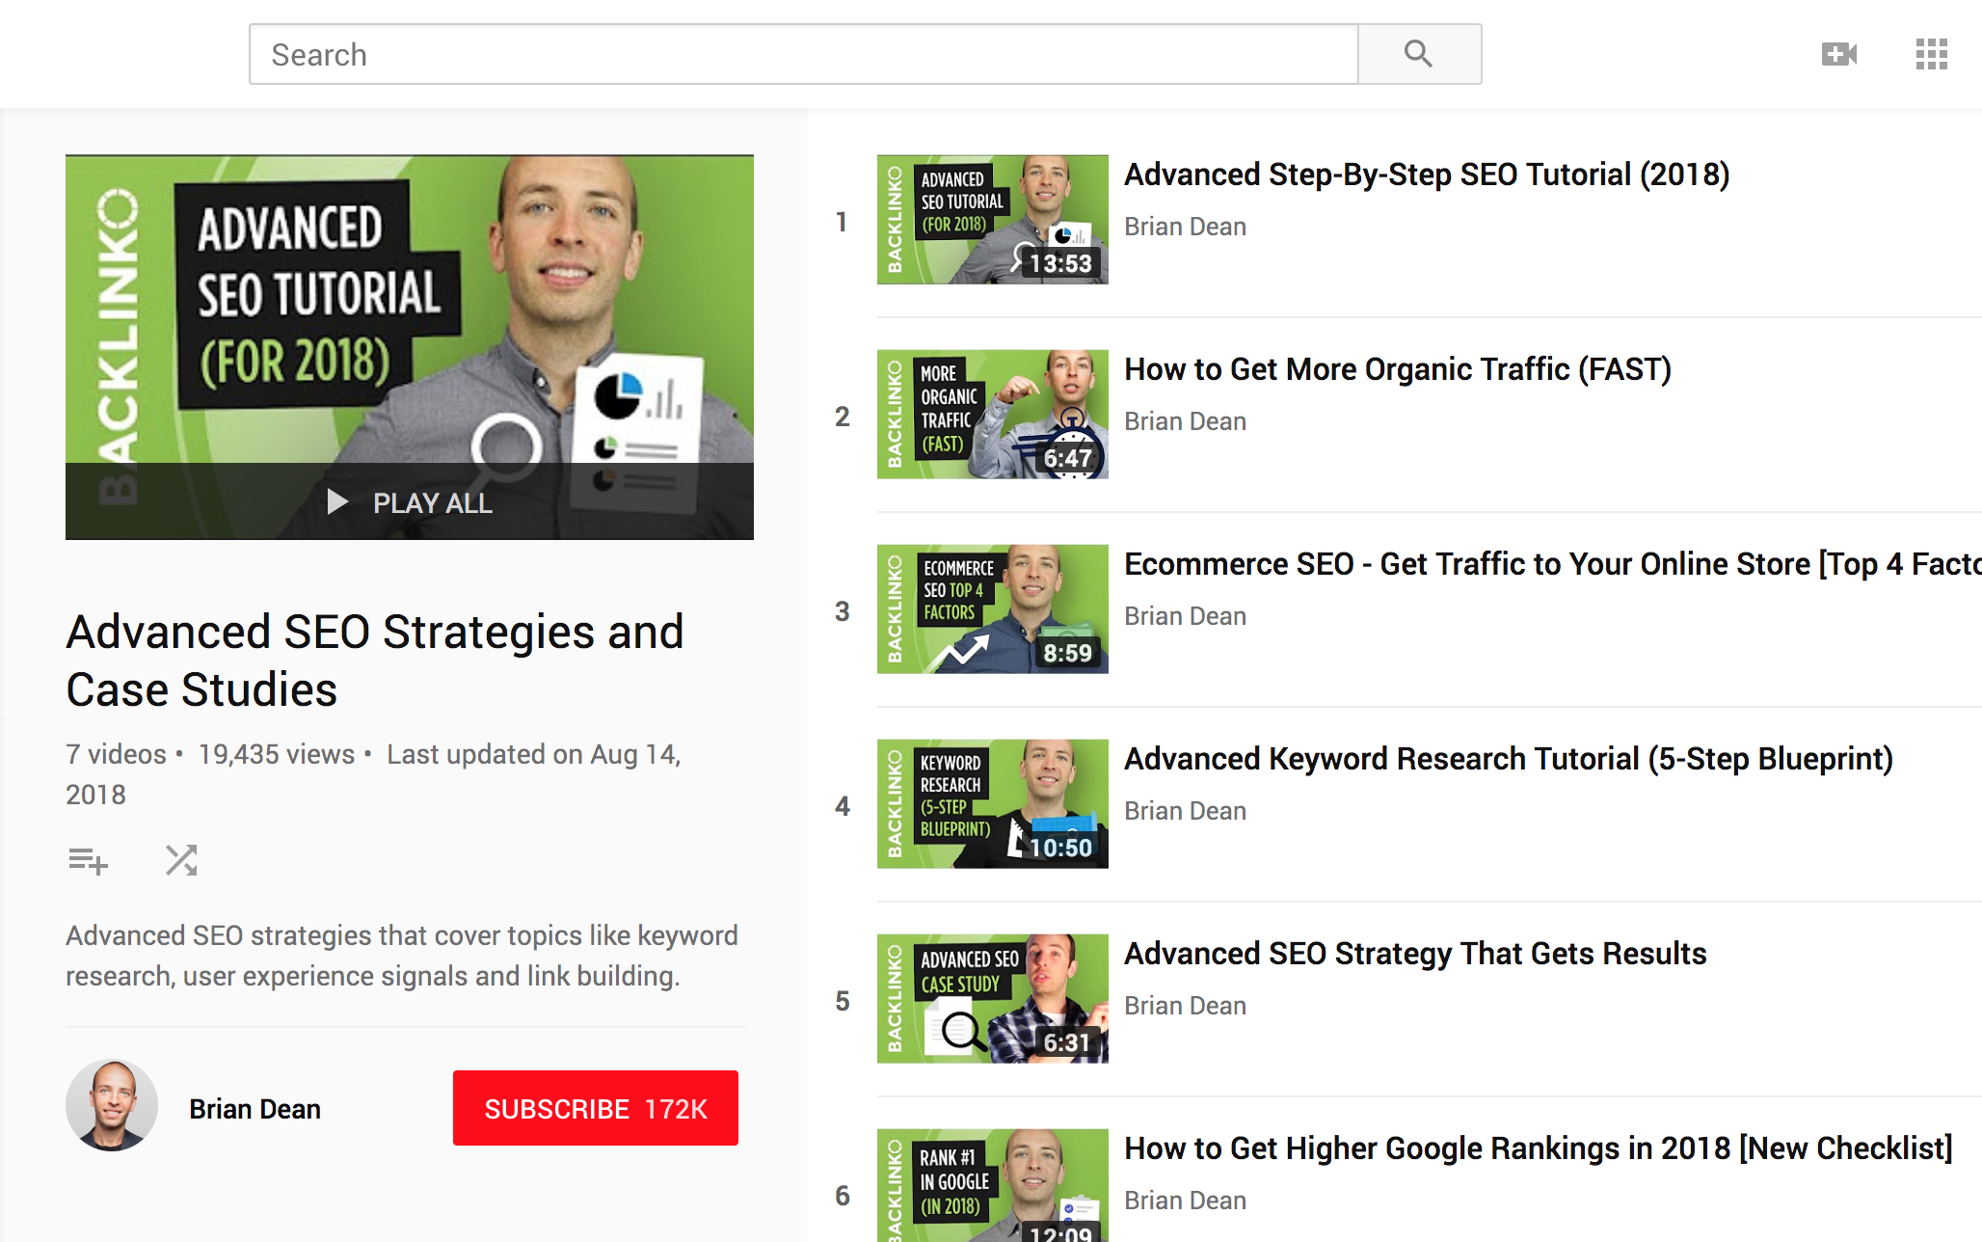Open Advanced Step-By-Step SEO Tutorial title
Screen dimensions: 1982x1242
coord(1427,175)
